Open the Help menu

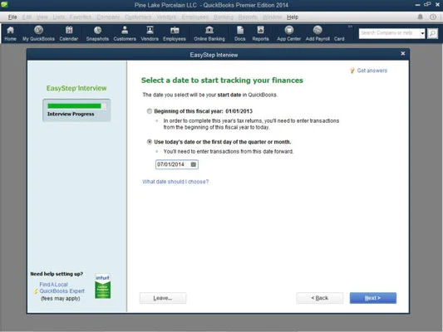[293, 17]
